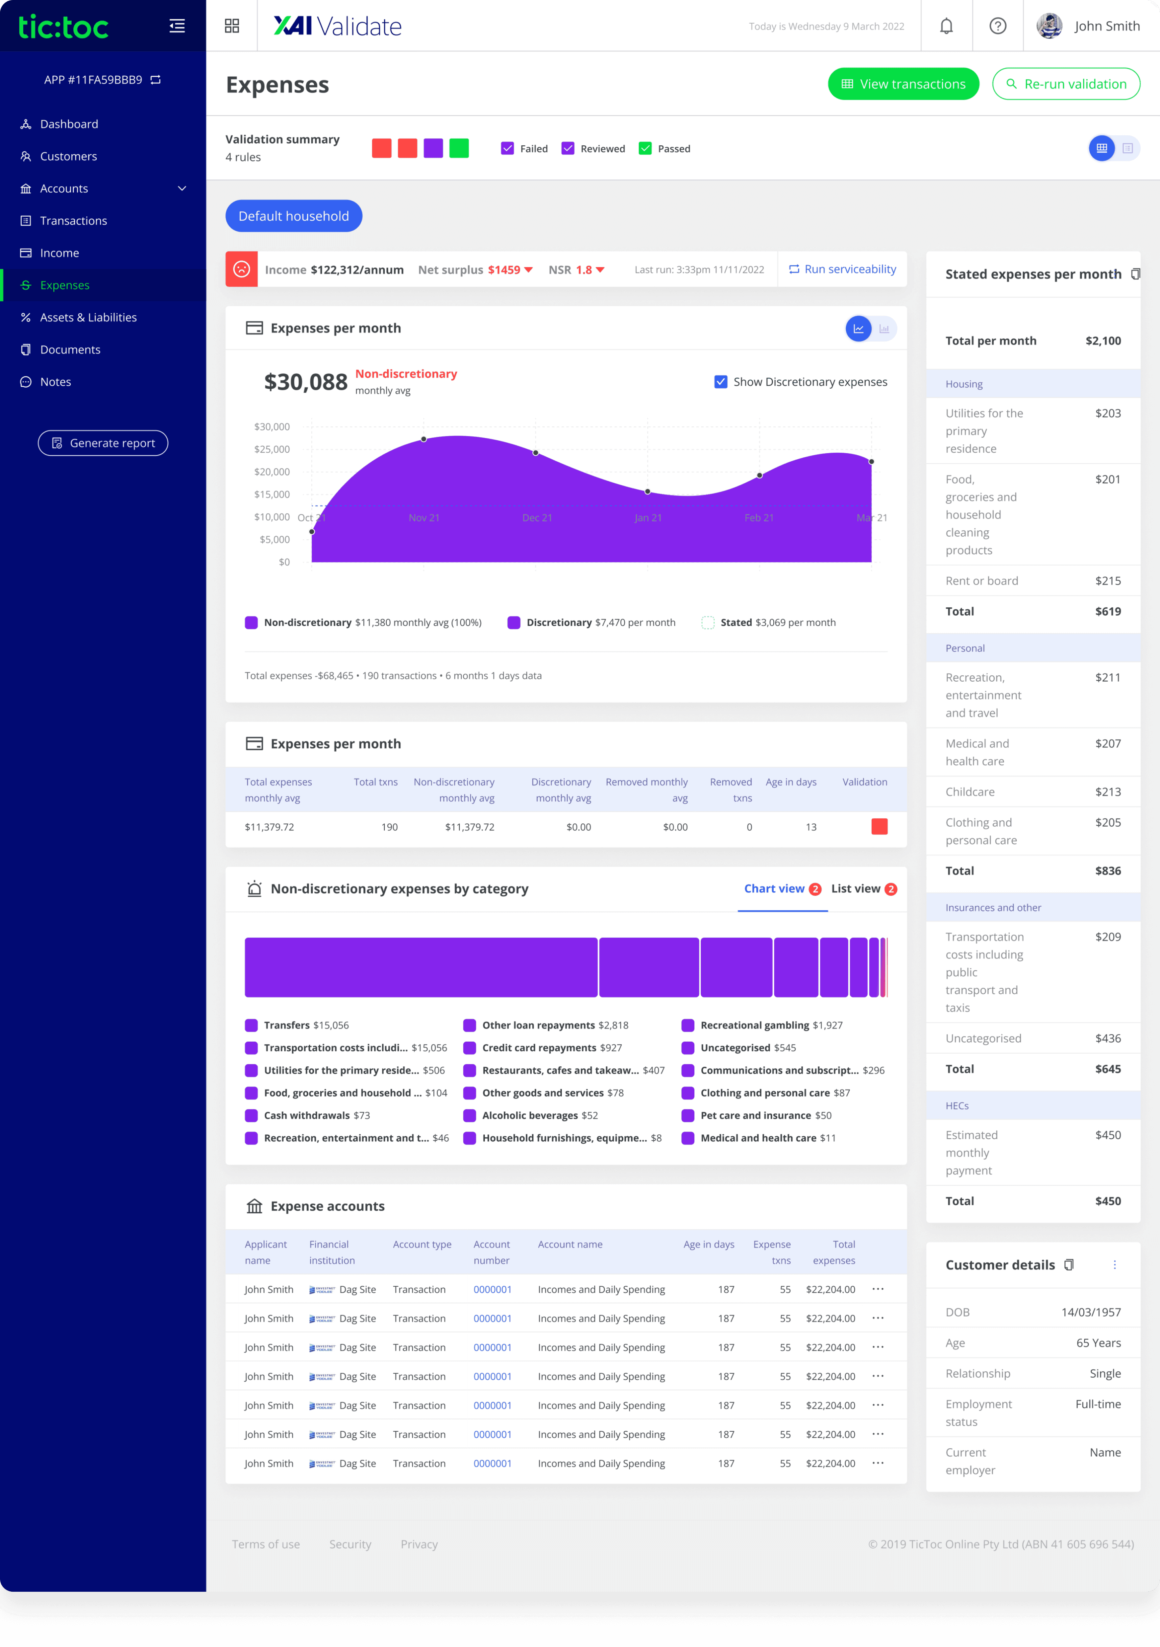
Task: Expand Net surplus $1459 indicator arrow
Action: [x=529, y=270]
